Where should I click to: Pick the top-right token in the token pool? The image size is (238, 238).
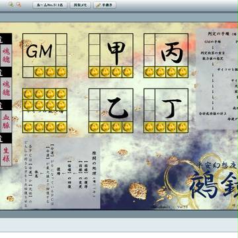(x=61, y=94)
